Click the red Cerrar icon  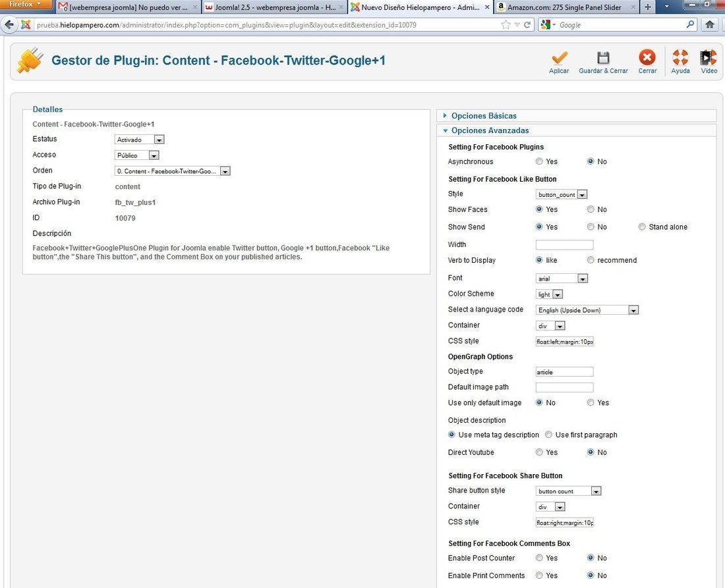(647, 58)
